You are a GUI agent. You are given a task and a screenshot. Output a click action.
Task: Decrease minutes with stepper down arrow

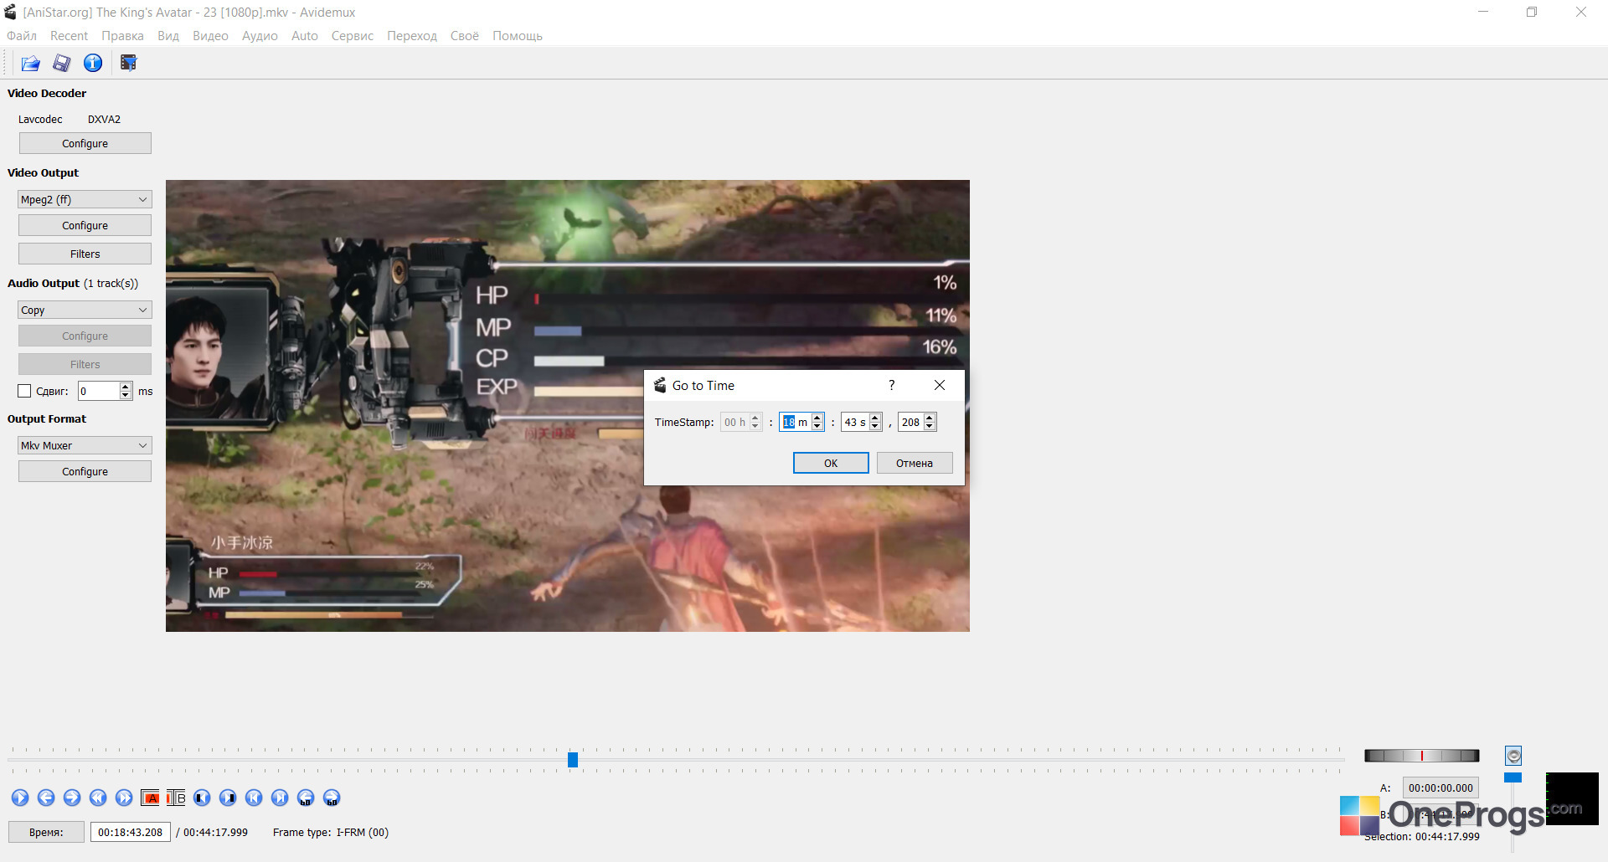(x=817, y=427)
